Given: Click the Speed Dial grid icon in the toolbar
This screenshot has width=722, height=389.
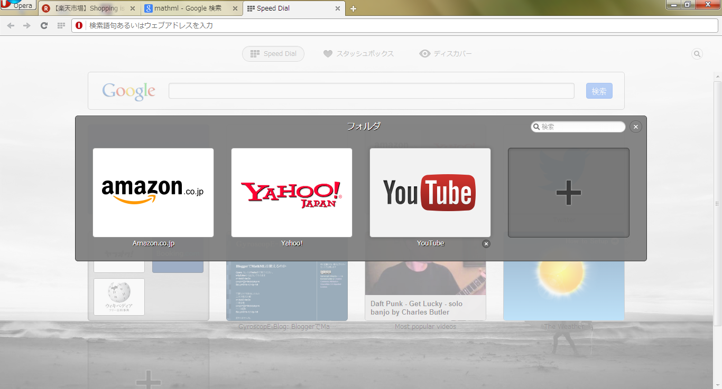Looking at the screenshot, I should [61, 25].
